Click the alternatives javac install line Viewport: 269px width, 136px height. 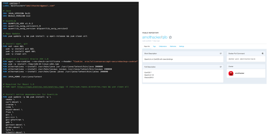pyautogui.click(x=55, y=72)
